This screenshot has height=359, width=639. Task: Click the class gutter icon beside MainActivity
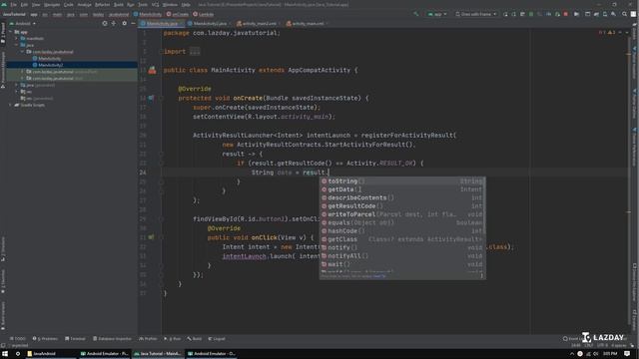coord(152,70)
